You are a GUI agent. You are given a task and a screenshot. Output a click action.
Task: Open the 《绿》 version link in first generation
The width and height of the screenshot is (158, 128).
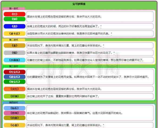pyautogui.click(x=15, y=19)
